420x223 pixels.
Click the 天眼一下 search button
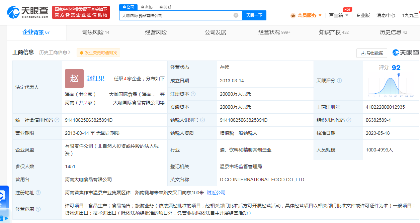[x=254, y=15]
